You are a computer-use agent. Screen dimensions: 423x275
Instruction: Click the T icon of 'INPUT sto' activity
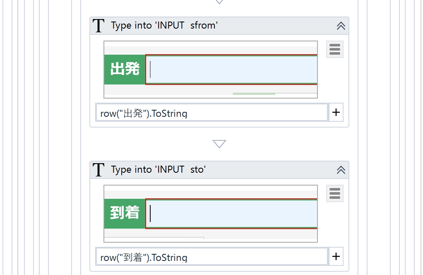99,170
